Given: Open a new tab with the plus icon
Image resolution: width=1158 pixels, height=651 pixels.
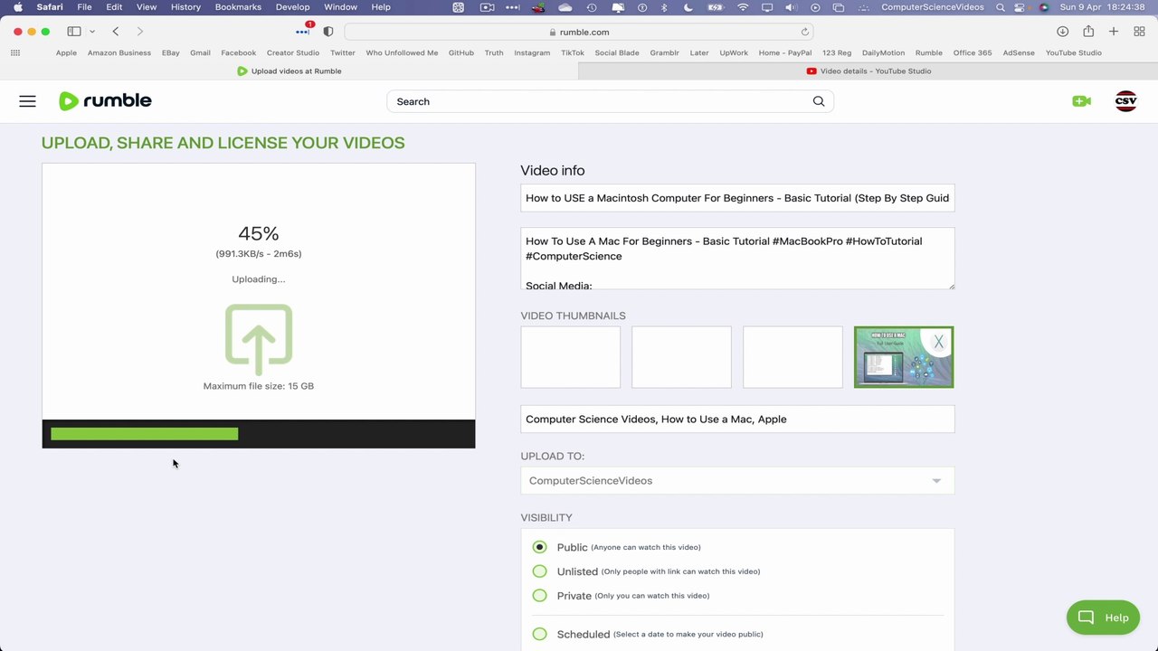Looking at the screenshot, I should (1114, 32).
